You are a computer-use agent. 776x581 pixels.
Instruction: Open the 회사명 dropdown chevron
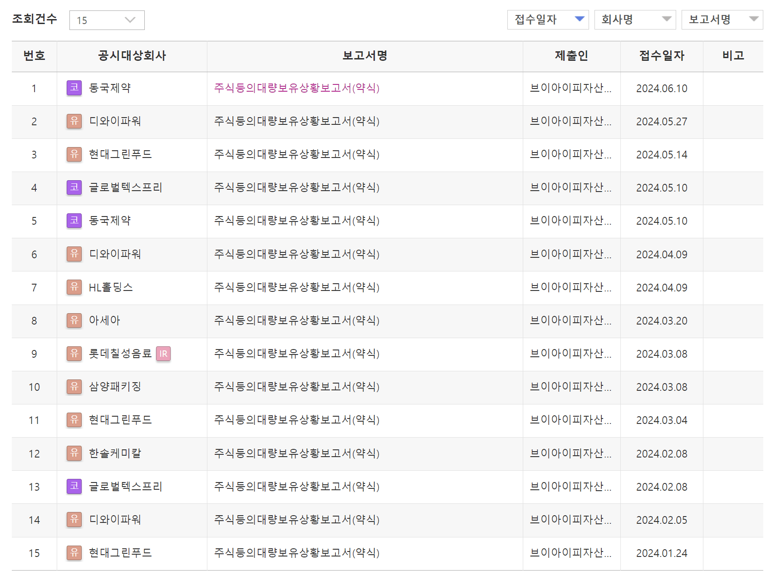click(x=667, y=19)
